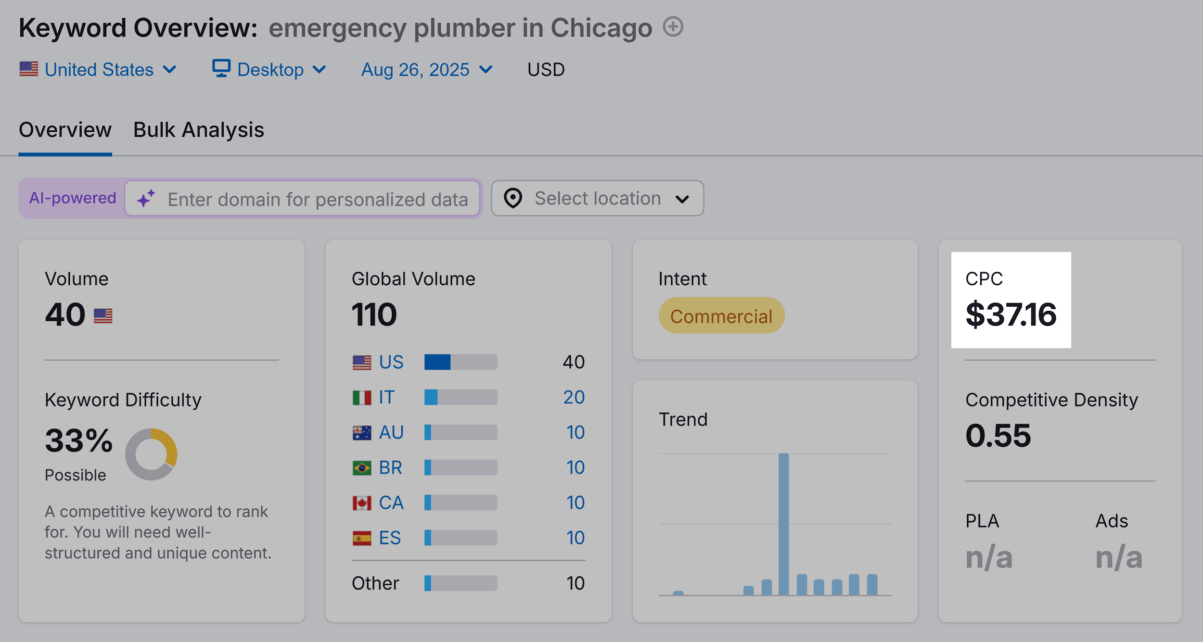Open the AU country link
1203x642 pixels.
(391, 433)
